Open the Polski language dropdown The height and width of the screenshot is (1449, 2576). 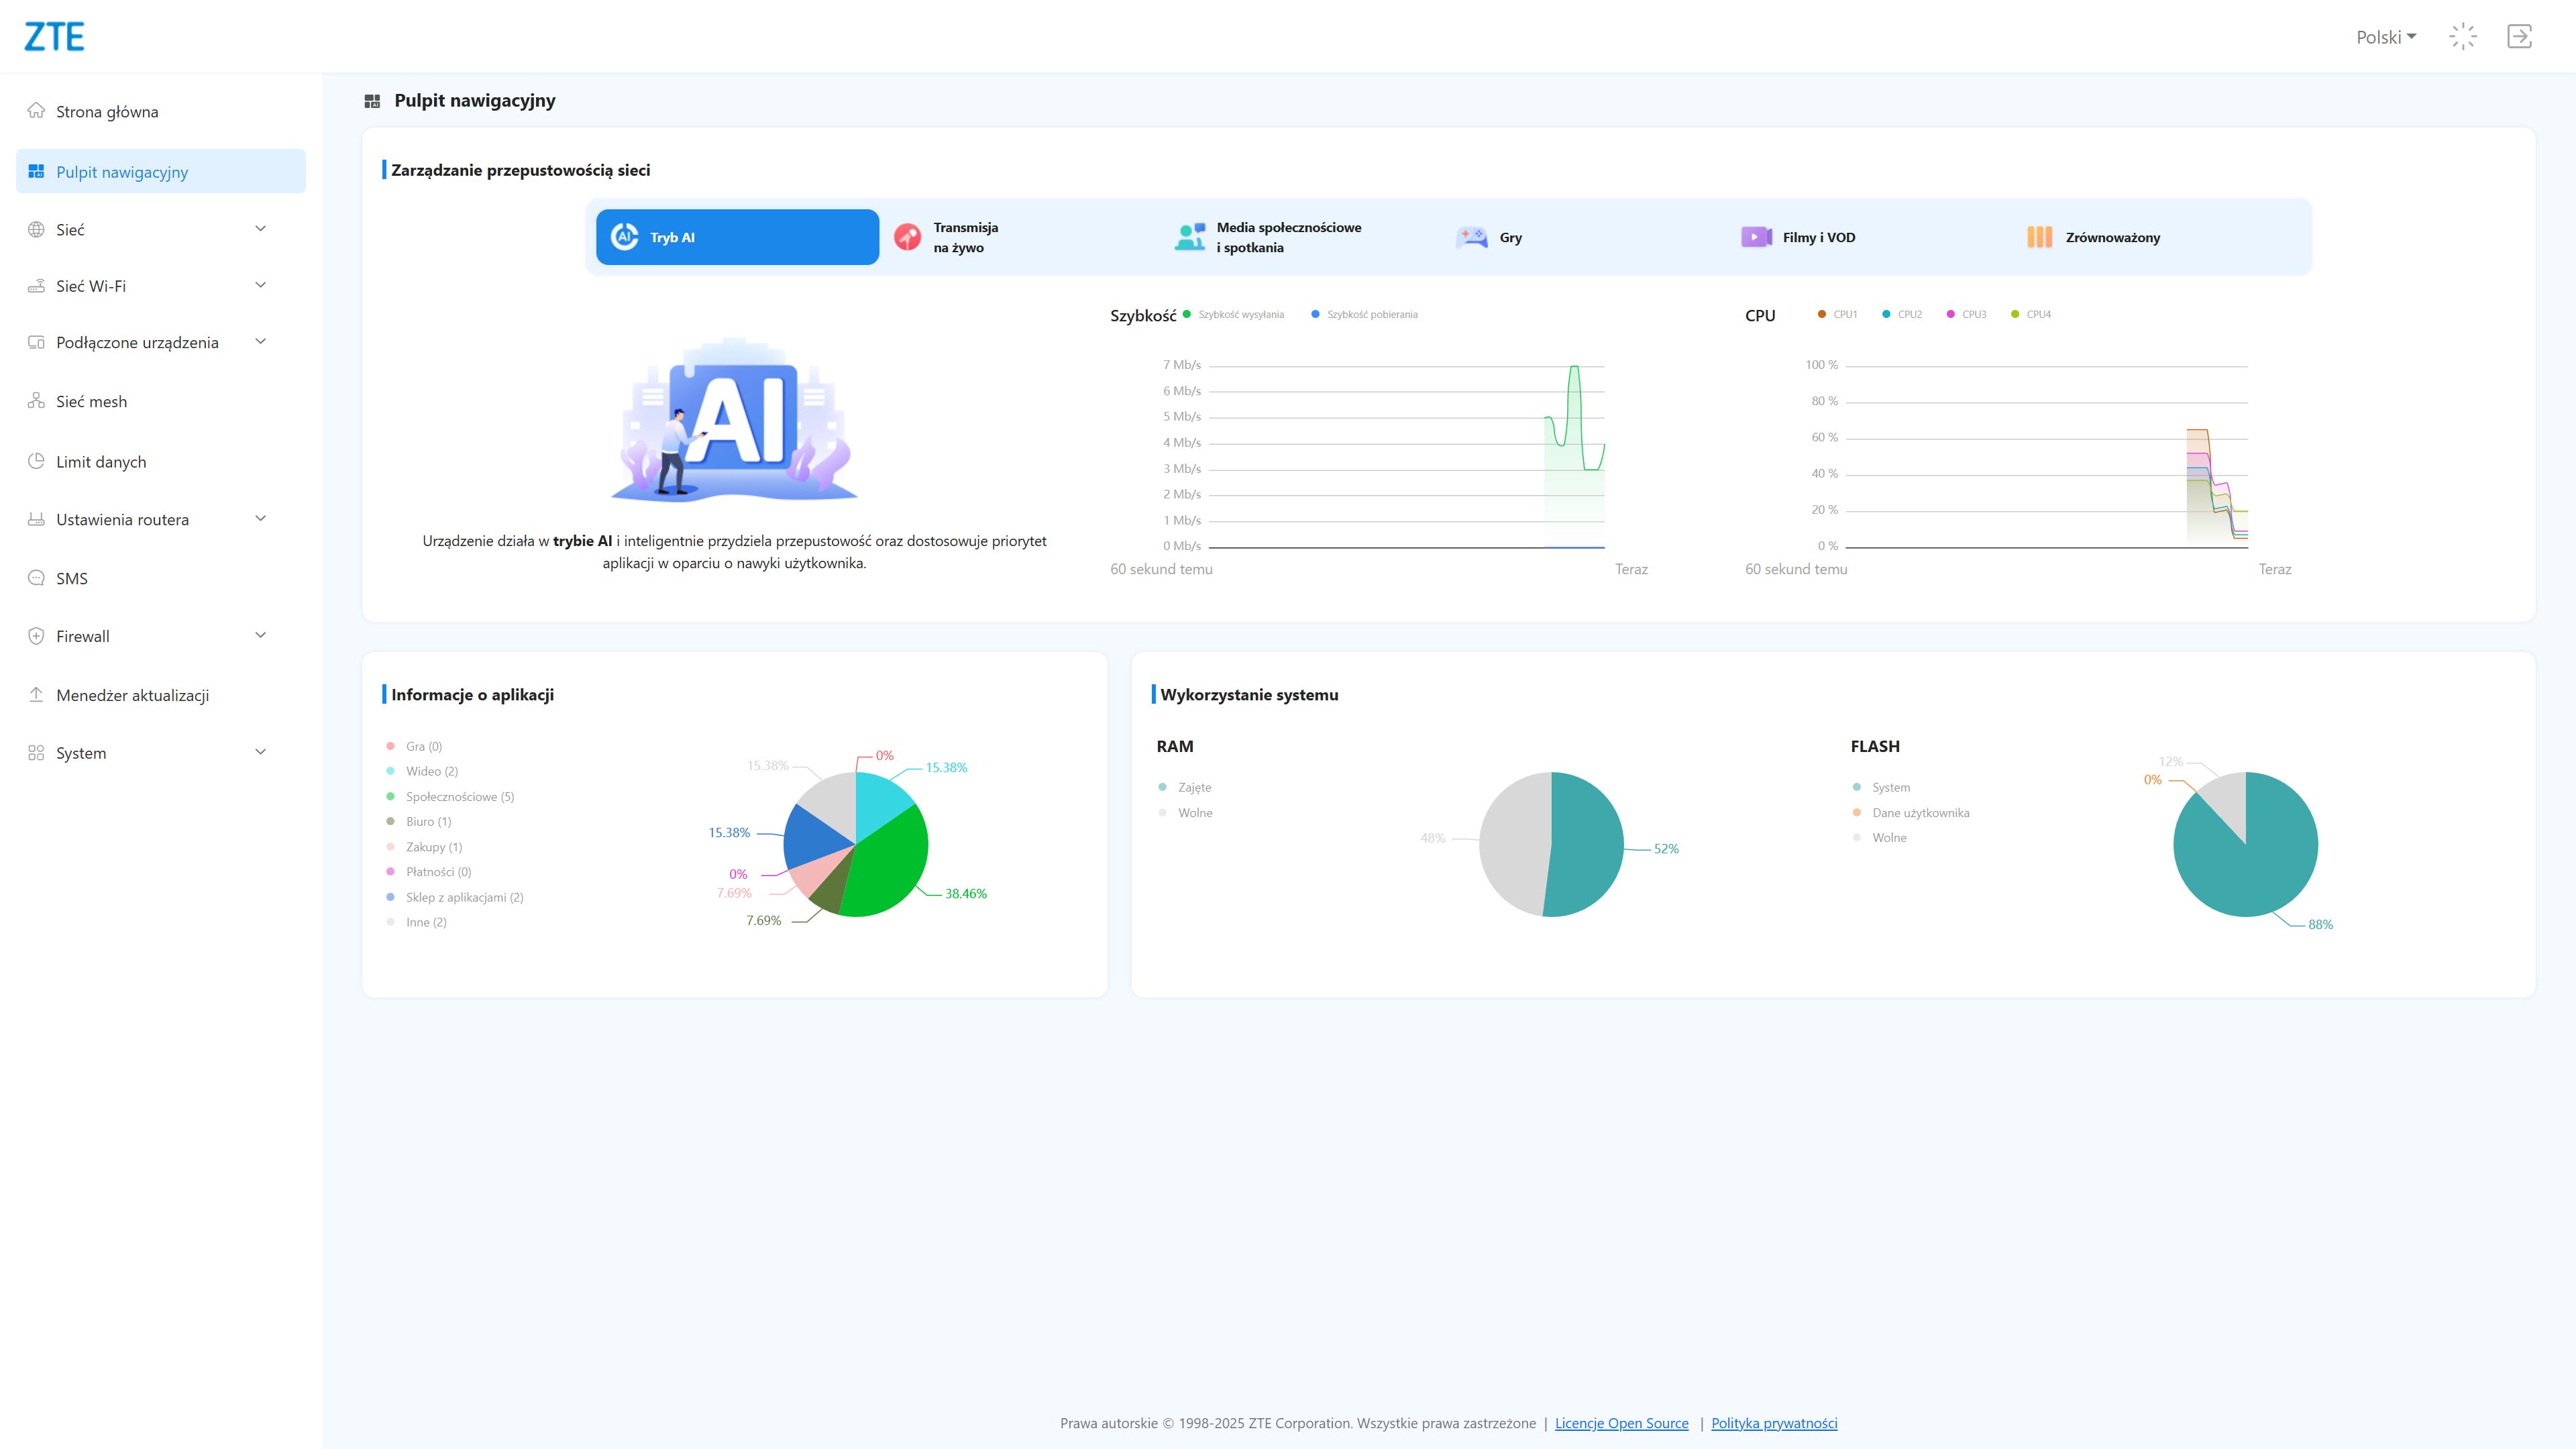(x=2385, y=37)
